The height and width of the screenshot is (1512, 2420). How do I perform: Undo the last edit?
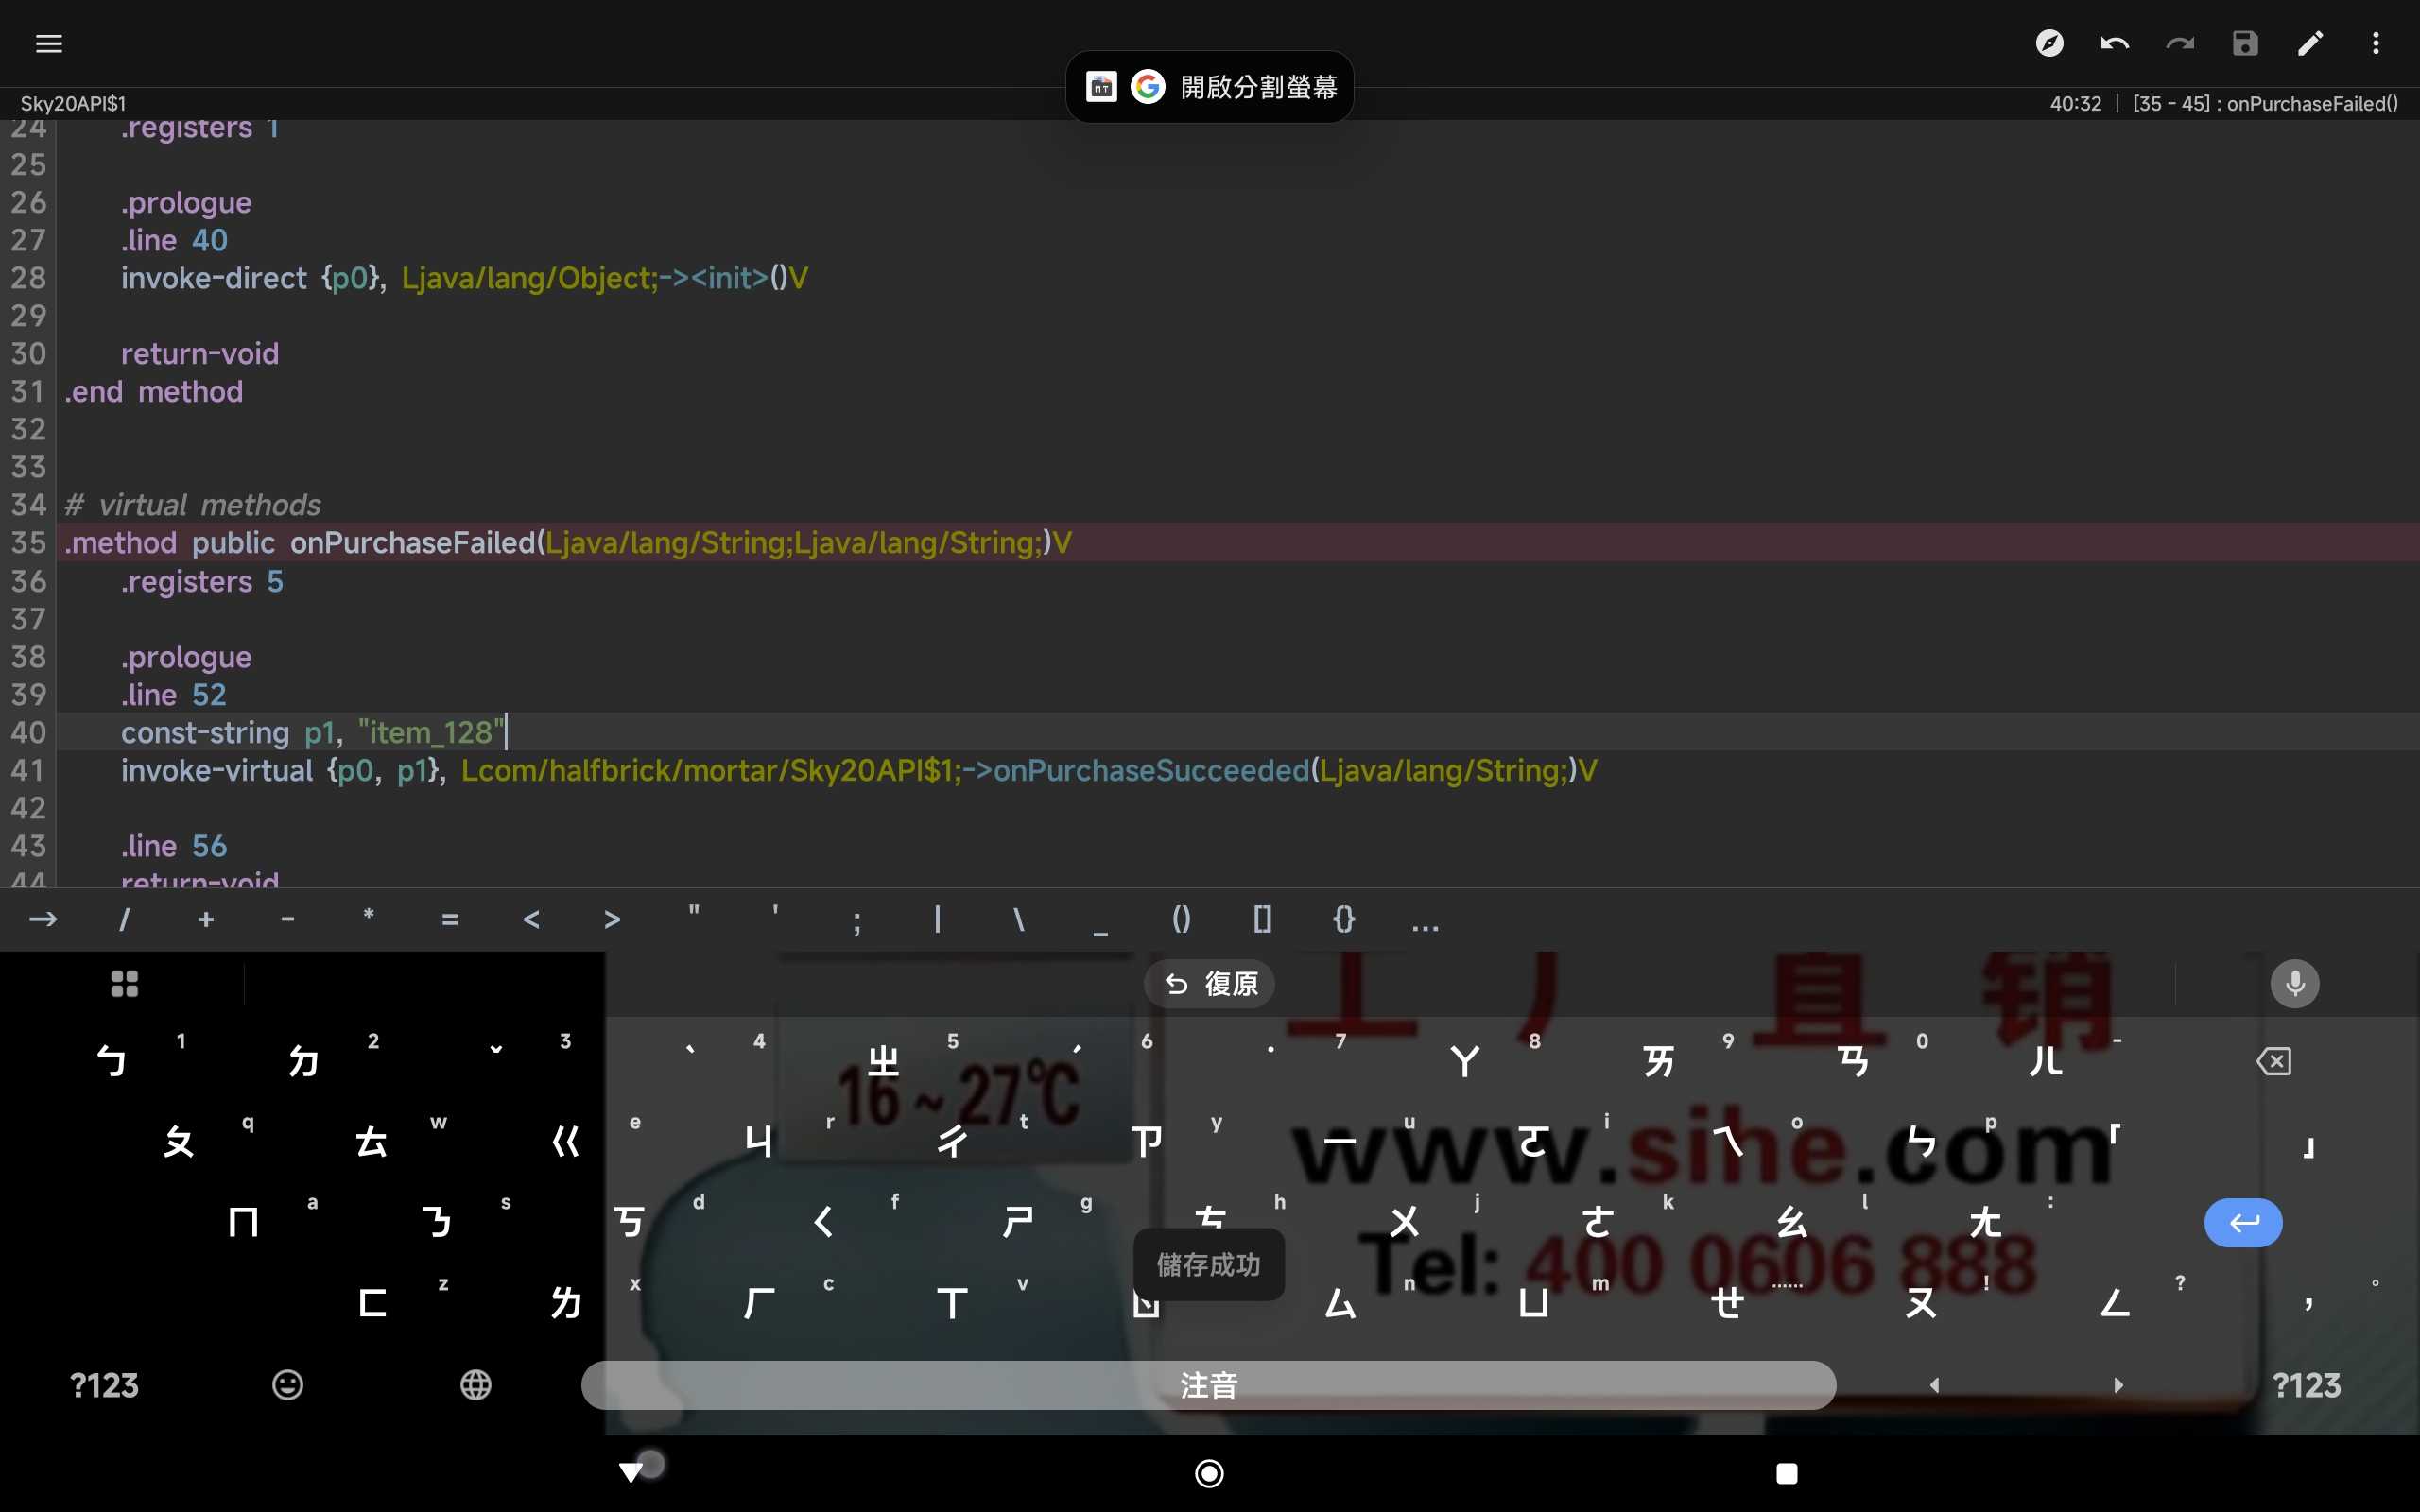pos(2114,43)
